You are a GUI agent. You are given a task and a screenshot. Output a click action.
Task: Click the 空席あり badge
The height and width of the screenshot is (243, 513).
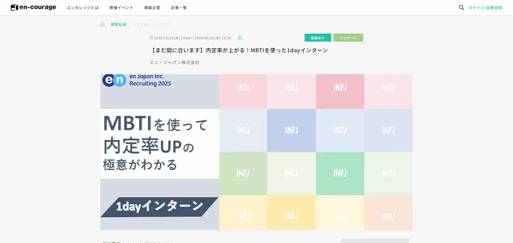(318, 38)
